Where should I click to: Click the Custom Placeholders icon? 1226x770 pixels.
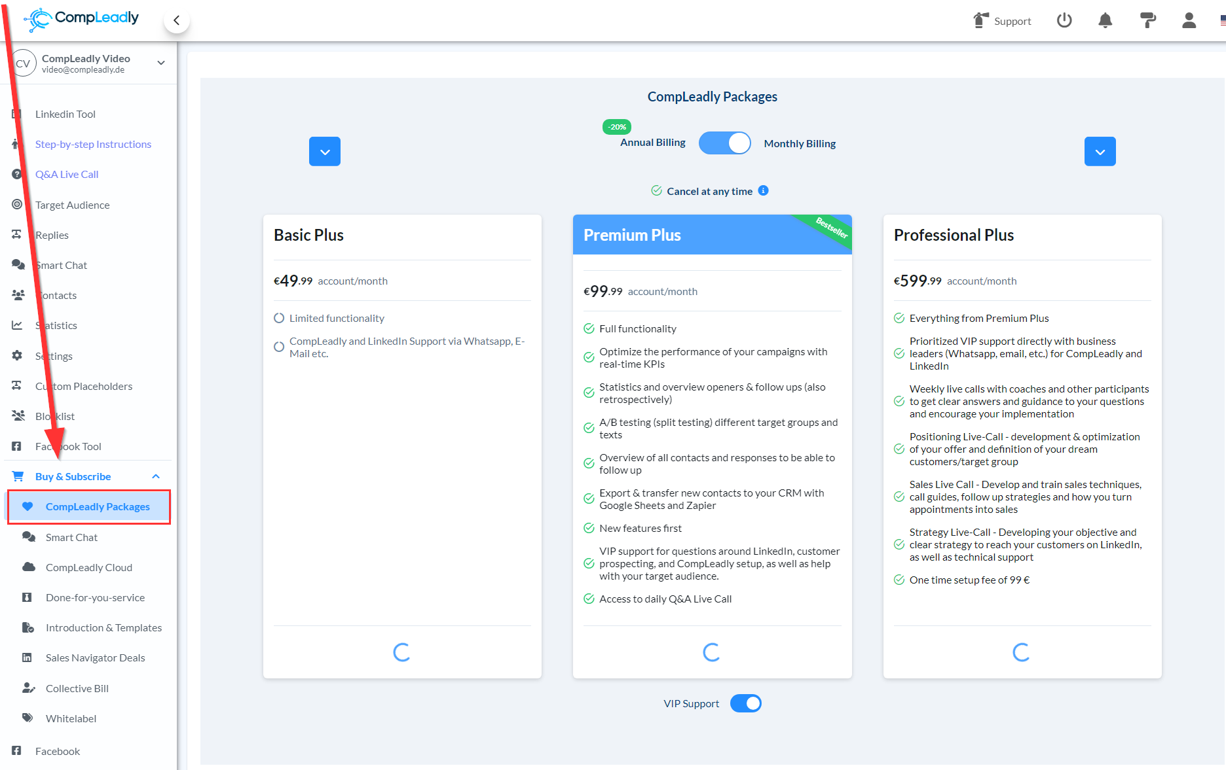[17, 385]
